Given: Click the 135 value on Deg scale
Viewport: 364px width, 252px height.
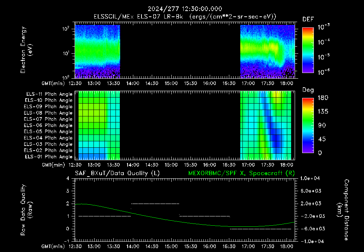Looking at the screenshot, I should click(x=323, y=112).
